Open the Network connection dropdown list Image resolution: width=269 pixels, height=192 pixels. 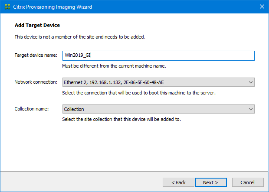[158, 82]
